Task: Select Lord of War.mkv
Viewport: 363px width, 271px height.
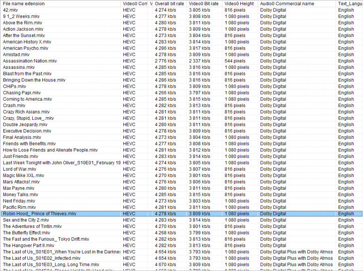Action: coord(19,169)
